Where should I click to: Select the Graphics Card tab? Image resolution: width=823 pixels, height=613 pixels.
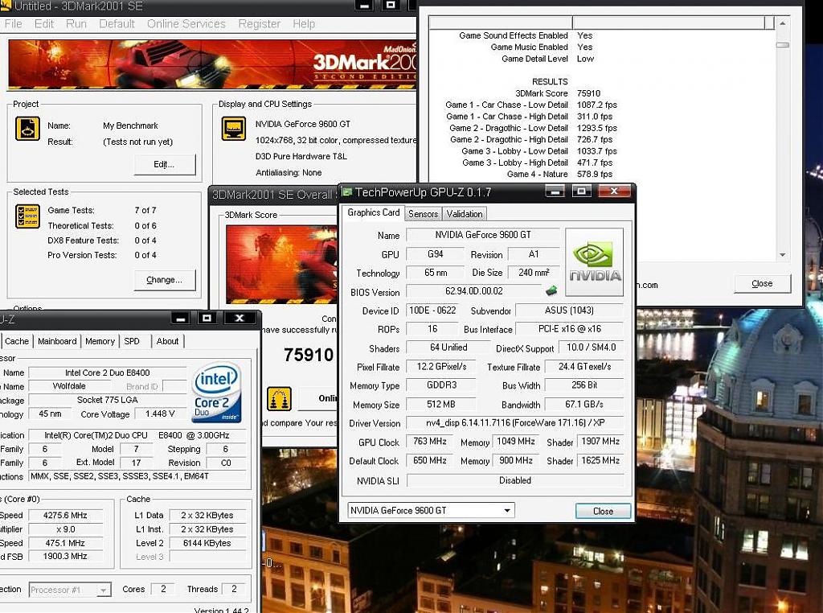coord(373,212)
